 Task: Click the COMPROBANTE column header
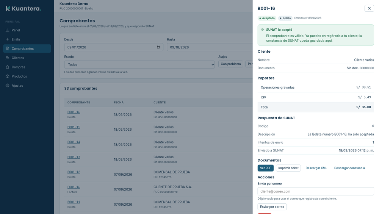[79, 102]
